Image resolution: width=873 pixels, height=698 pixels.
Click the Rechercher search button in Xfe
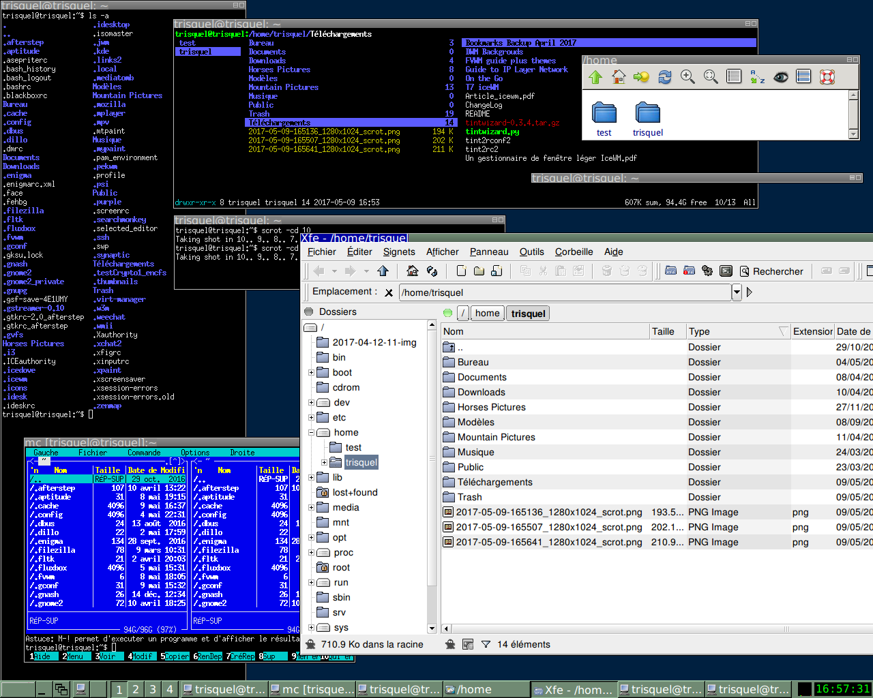click(x=771, y=271)
